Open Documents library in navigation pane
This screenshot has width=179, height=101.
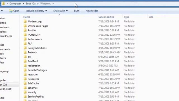click(5, 49)
